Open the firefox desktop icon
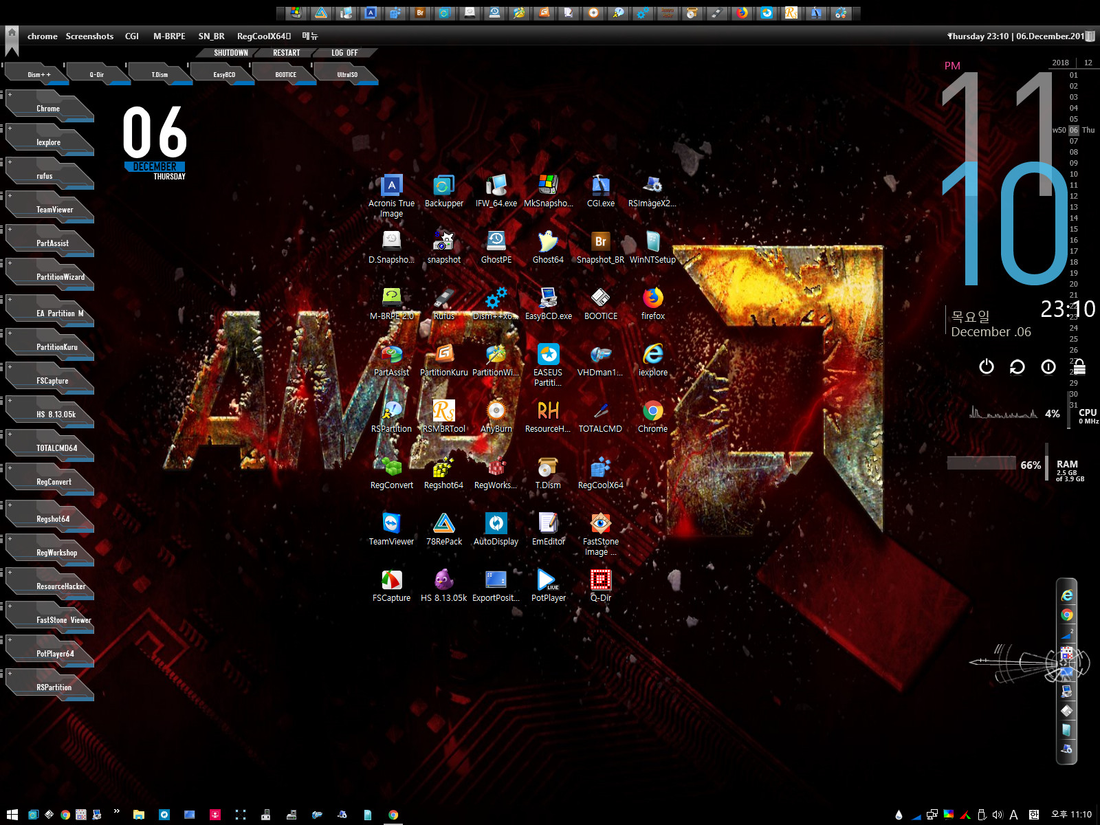Screen dimensions: 1100x825 tap(652, 304)
